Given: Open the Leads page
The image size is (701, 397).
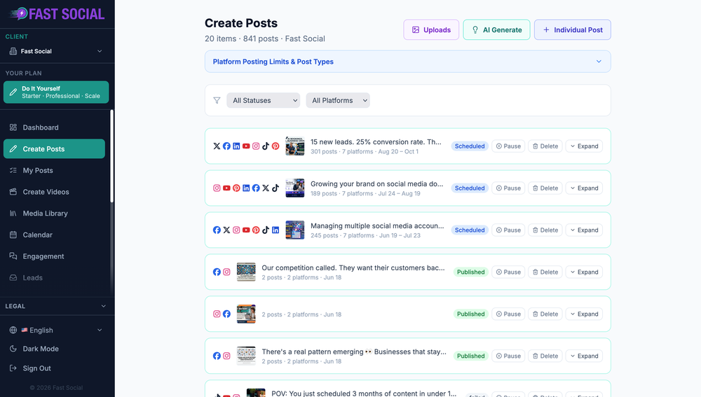Looking at the screenshot, I should [x=54, y=277].
